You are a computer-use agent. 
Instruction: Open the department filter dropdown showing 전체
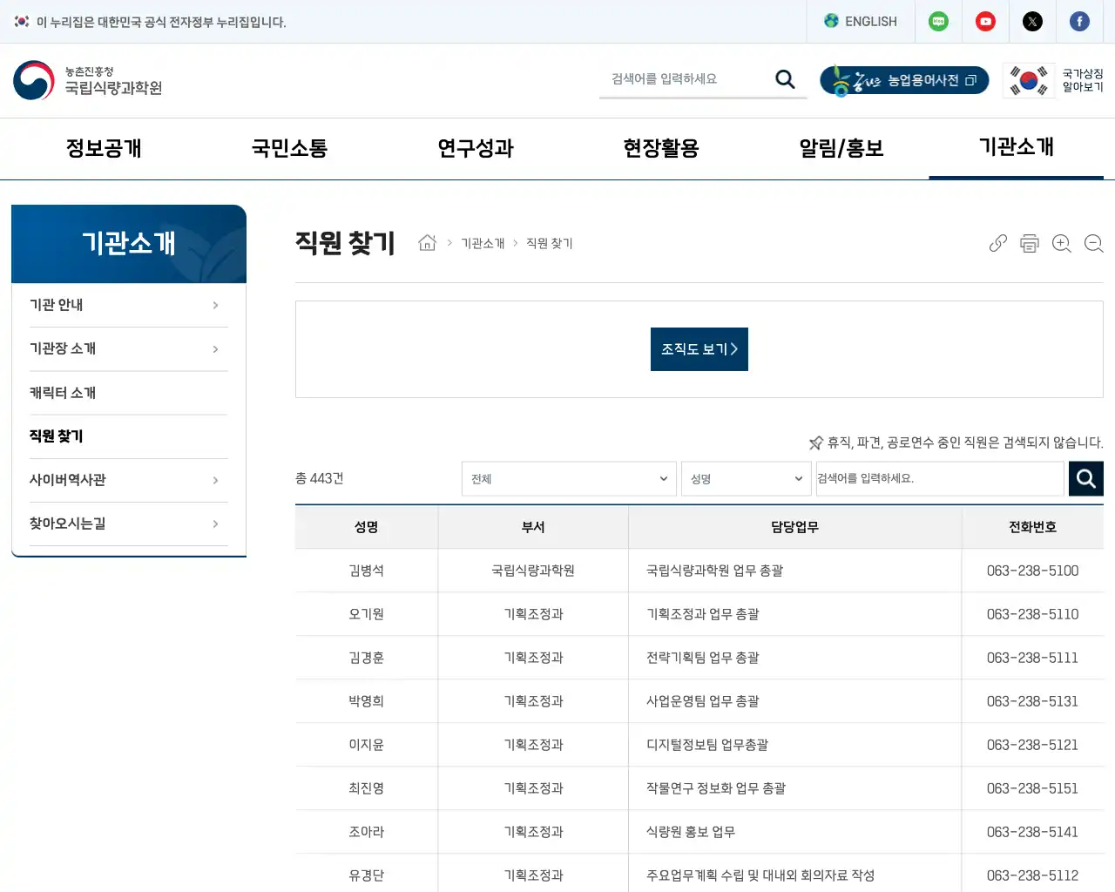point(569,478)
